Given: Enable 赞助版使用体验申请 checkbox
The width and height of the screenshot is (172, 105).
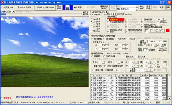Looking at the screenshot, I should [142, 27].
